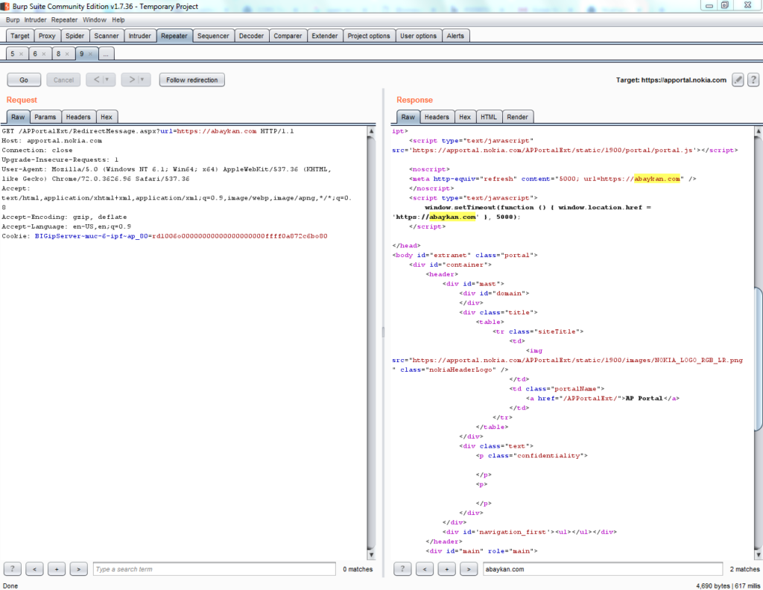This screenshot has height=590, width=763.
Task: Jump to previous match in response search
Action: point(424,569)
